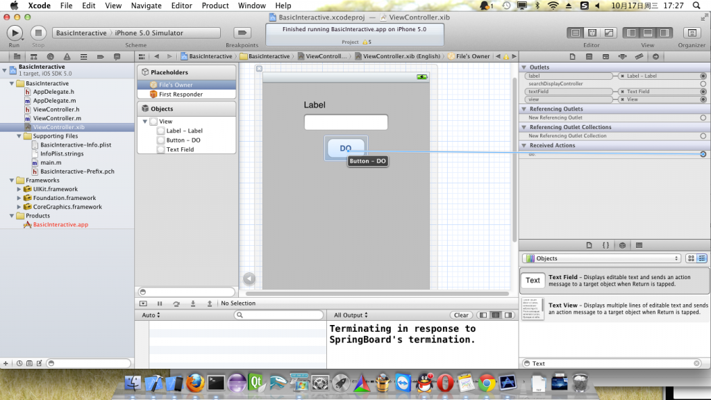Show the Connections inspector arrow icon

[x=655, y=57]
